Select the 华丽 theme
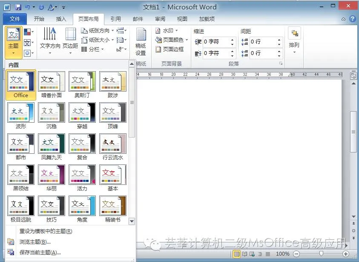359x262 pixels. coord(52,178)
